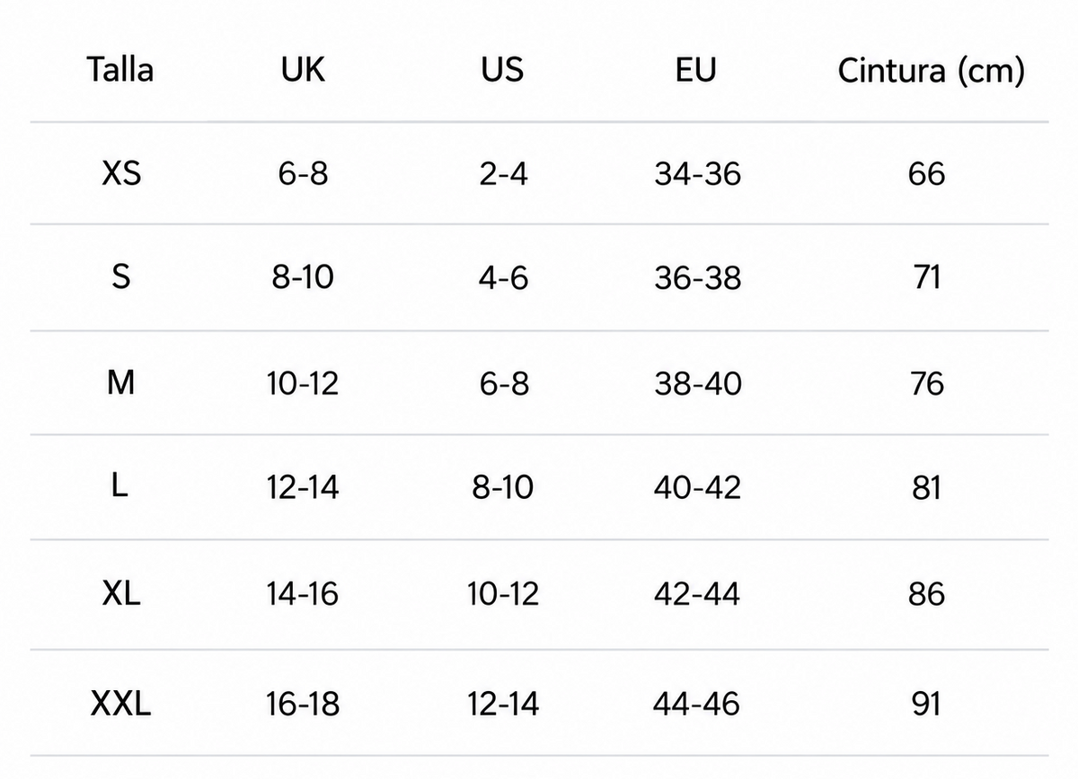This screenshot has width=1078, height=779.
Task: Select the UK column header
Action: 303,69
